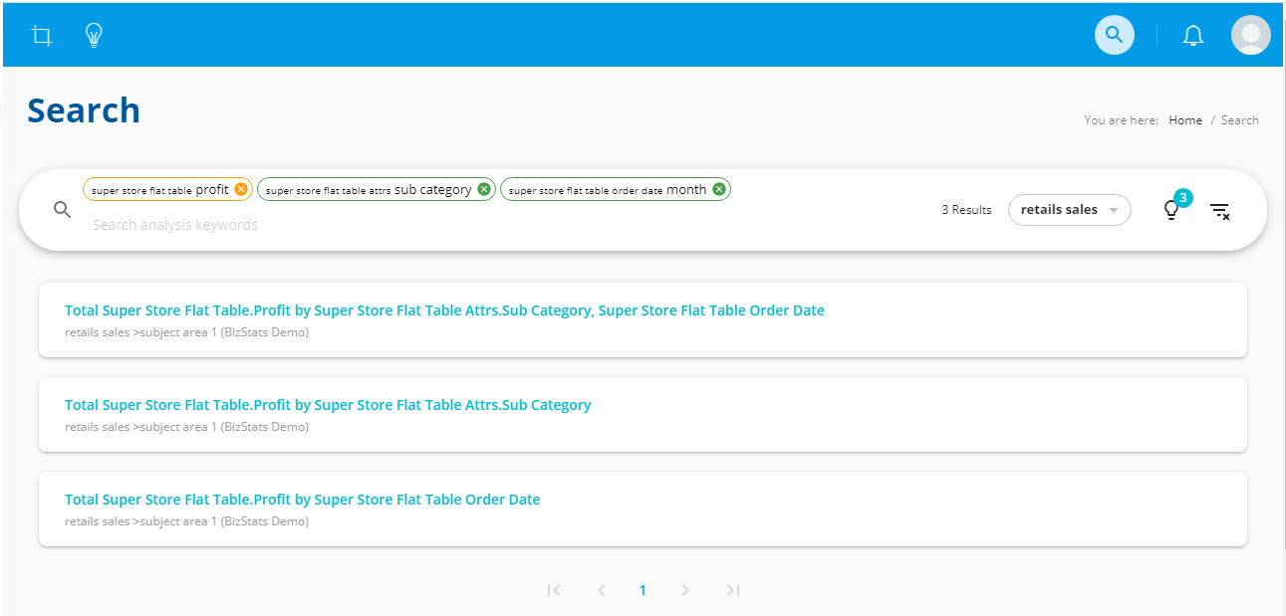Open the user profile avatar

click(1250, 35)
